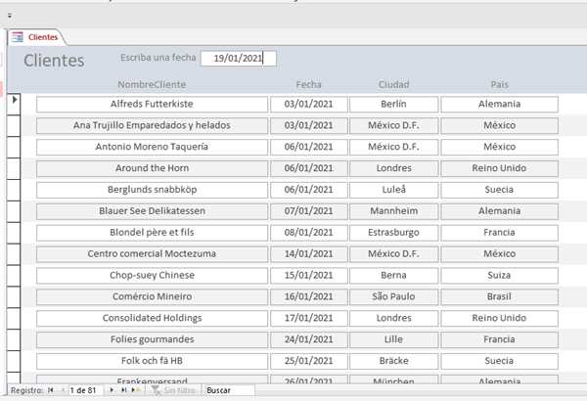Select record selector for Blondel père et fils

tap(14, 233)
